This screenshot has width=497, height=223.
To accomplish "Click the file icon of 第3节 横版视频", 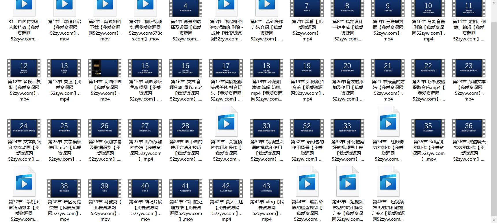I will coord(145,8).
